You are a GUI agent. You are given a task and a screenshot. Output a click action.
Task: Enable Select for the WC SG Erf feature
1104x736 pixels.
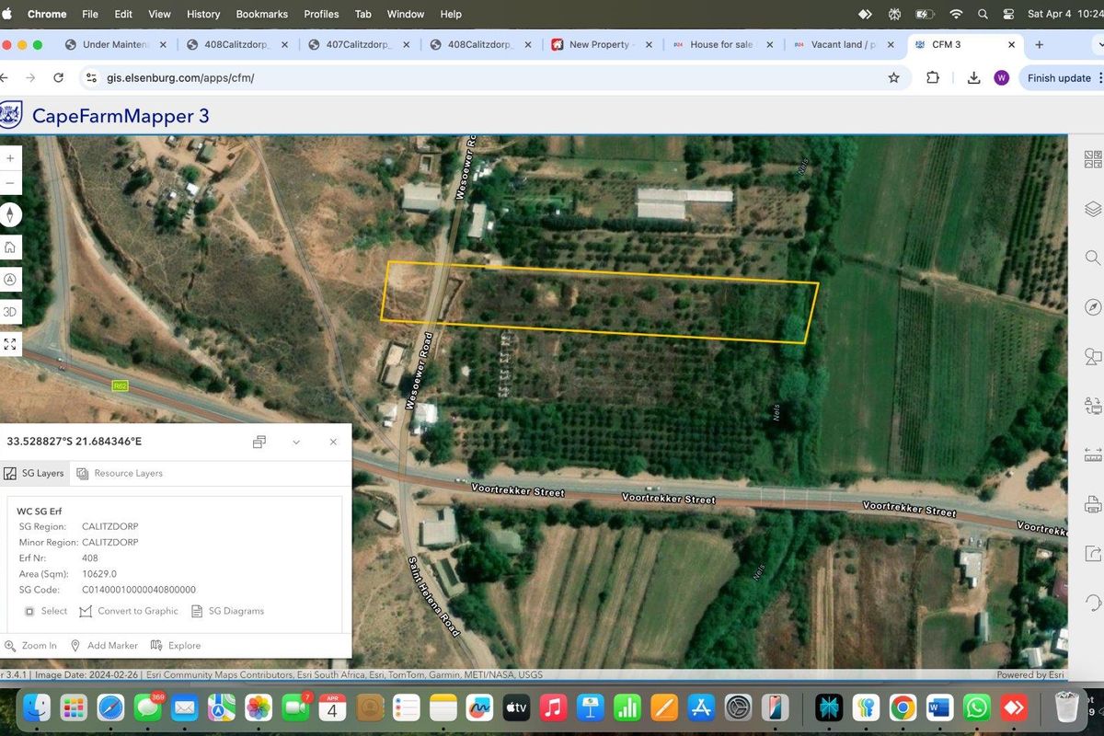pyautogui.click(x=46, y=611)
